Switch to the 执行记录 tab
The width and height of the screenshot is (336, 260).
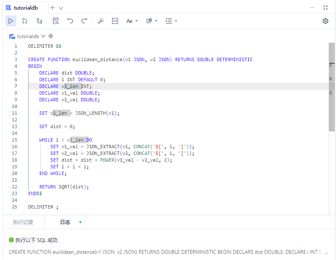click(x=23, y=222)
